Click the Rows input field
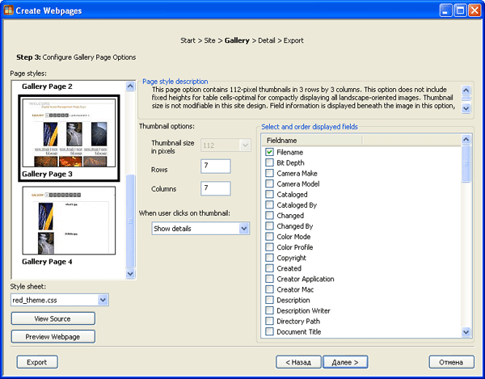This screenshot has width=485, height=379. pos(216,166)
